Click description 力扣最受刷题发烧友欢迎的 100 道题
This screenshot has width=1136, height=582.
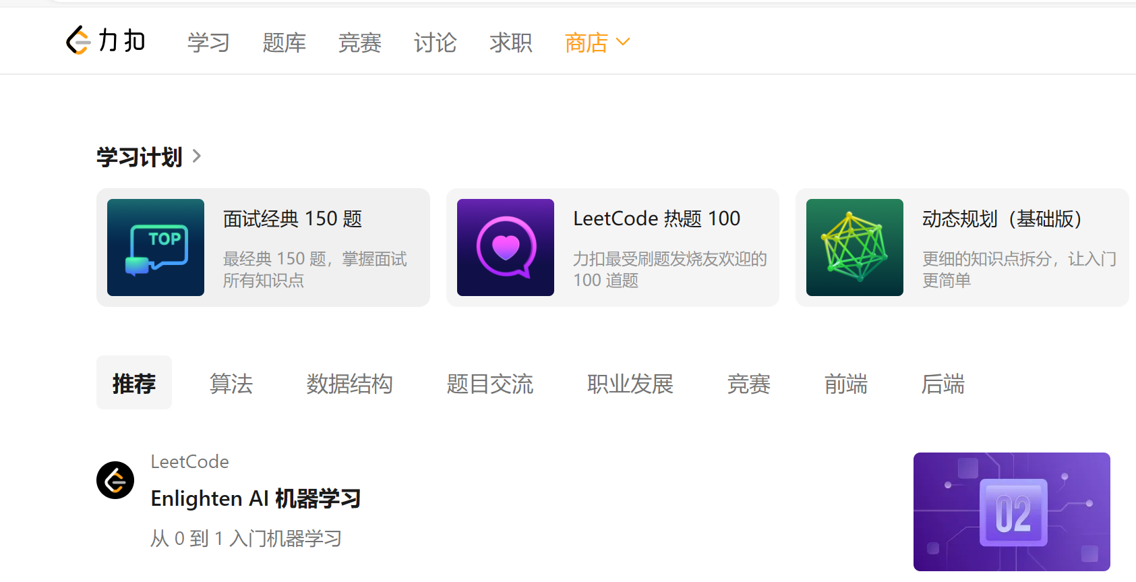[x=670, y=270]
